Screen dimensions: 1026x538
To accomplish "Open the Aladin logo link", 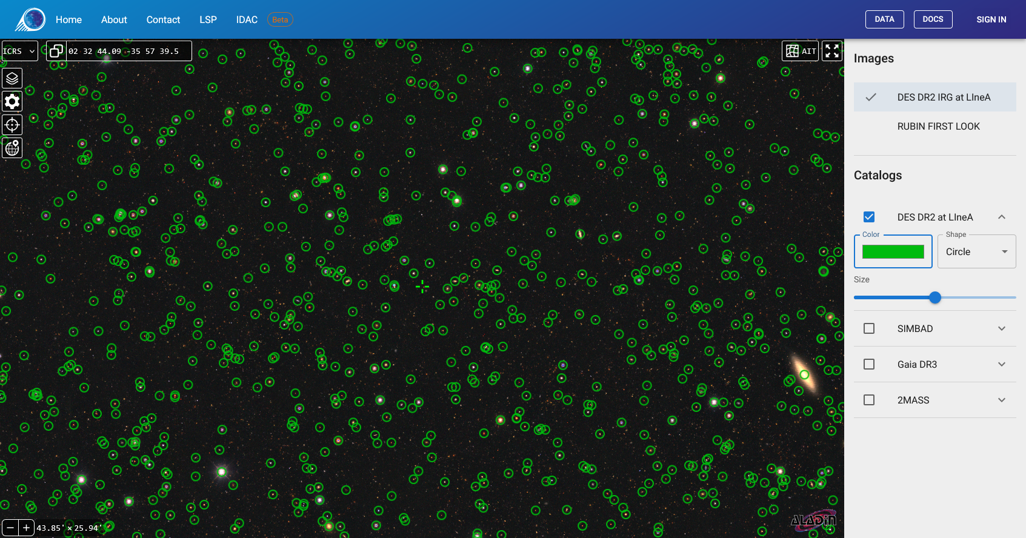I will coord(814,520).
